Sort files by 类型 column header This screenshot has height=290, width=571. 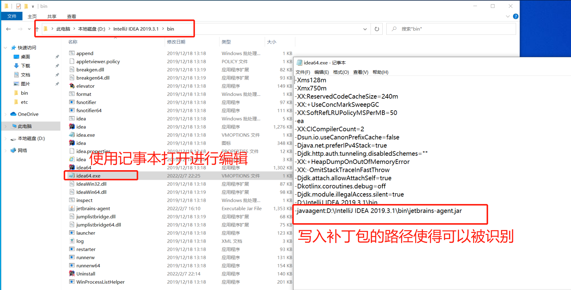[x=226, y=42]
